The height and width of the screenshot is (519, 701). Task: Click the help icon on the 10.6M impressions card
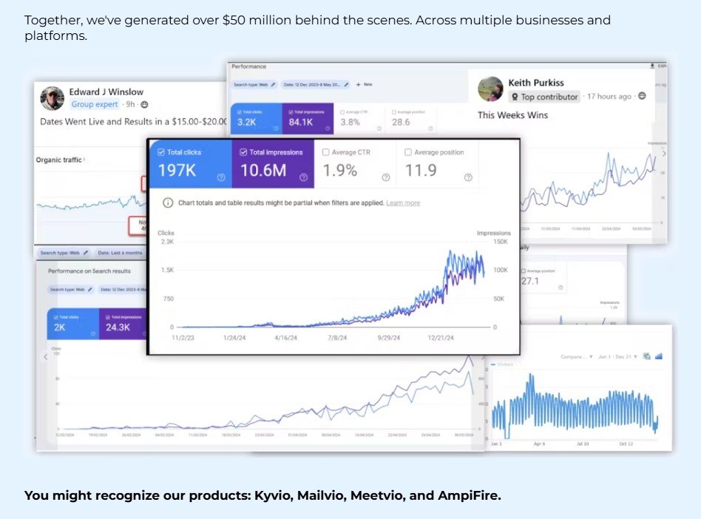coord(303,177)
